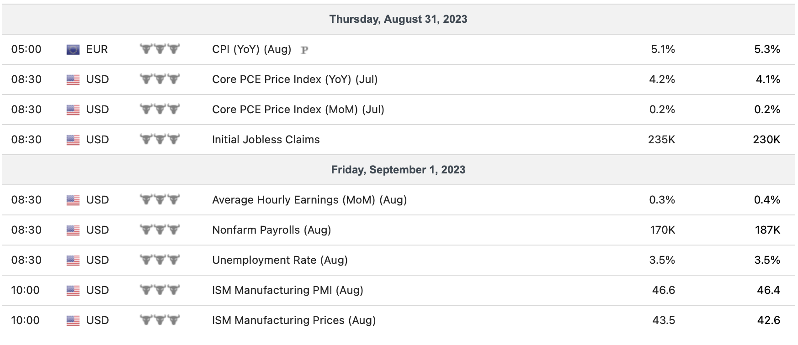This screenshot has height=345, width=798.
Task: Open ISM Manufacturing Prices (Aug) event
Action: click(x=294, y=320)
